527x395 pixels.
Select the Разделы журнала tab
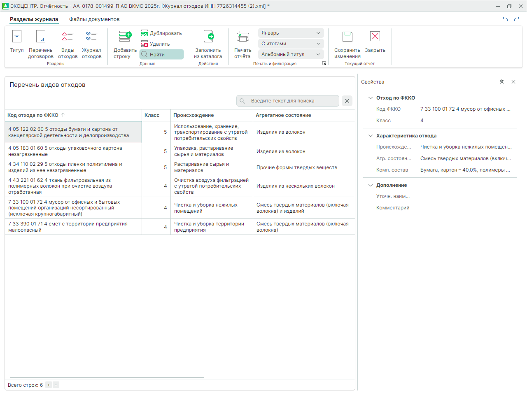point(34,19)
